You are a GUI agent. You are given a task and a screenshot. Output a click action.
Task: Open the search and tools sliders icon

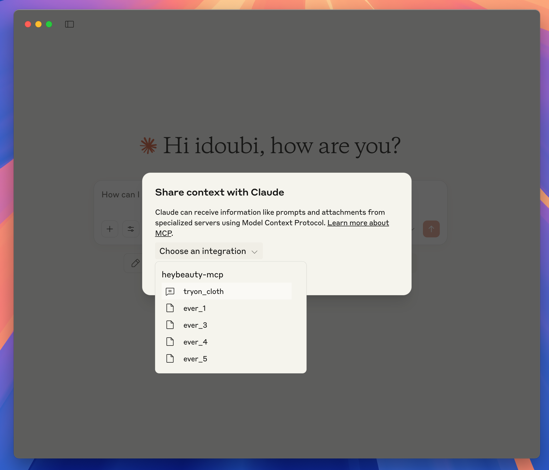point(131,229)
